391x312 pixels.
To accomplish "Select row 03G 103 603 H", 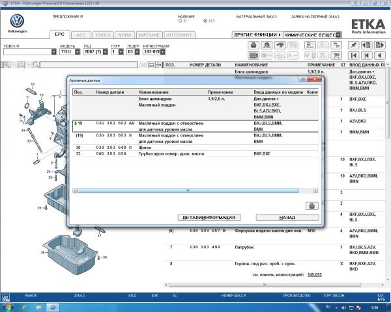I will tap(195, 138).
